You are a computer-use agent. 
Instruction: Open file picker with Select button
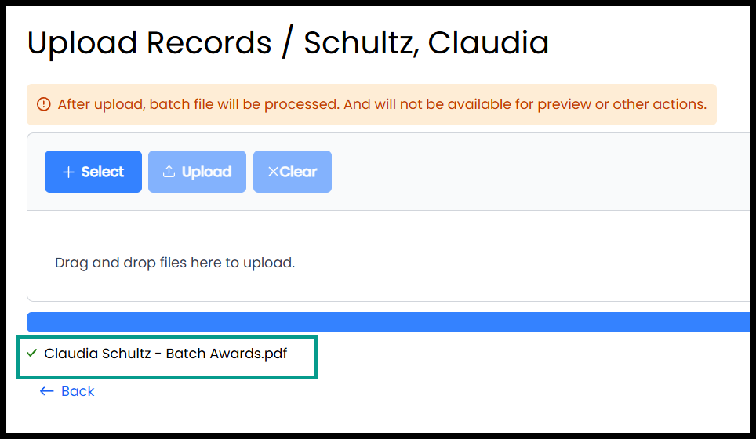click(x=93, y=172)
